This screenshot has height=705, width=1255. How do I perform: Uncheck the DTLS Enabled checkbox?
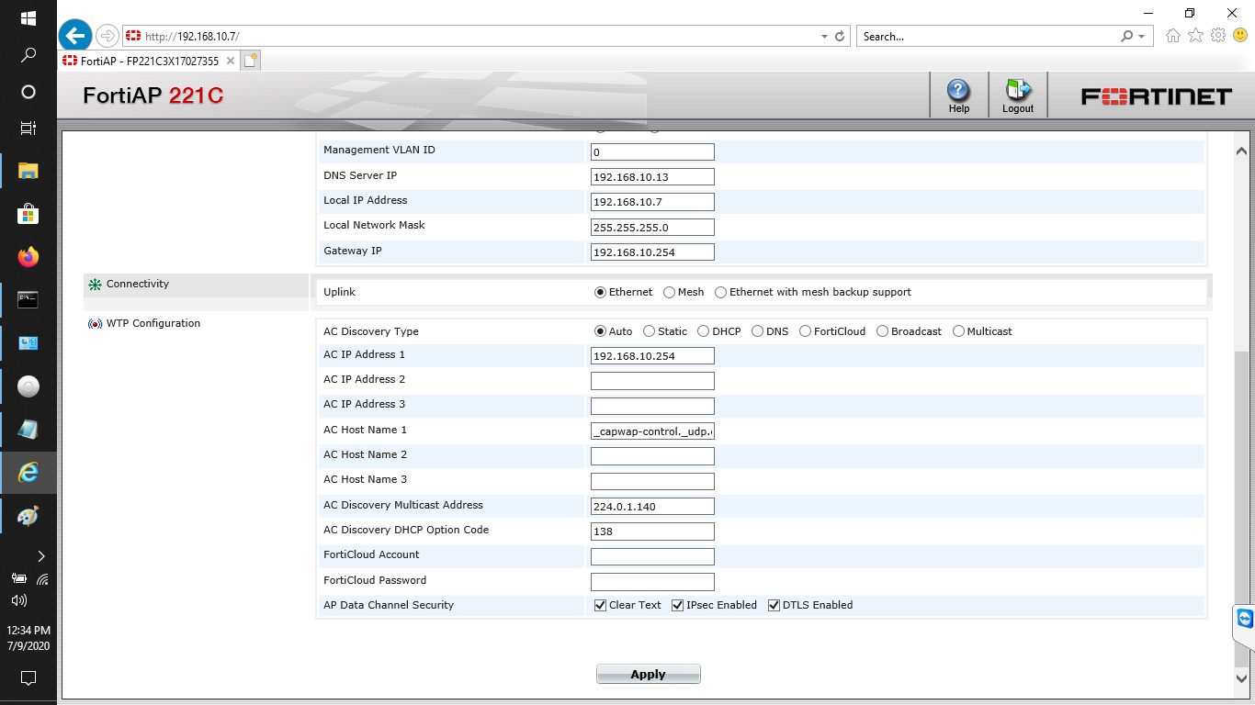[774, 606]
